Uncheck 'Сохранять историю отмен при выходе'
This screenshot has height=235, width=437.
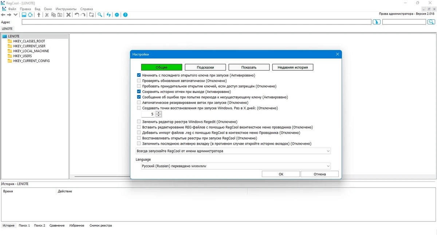(x=139, y=92)
